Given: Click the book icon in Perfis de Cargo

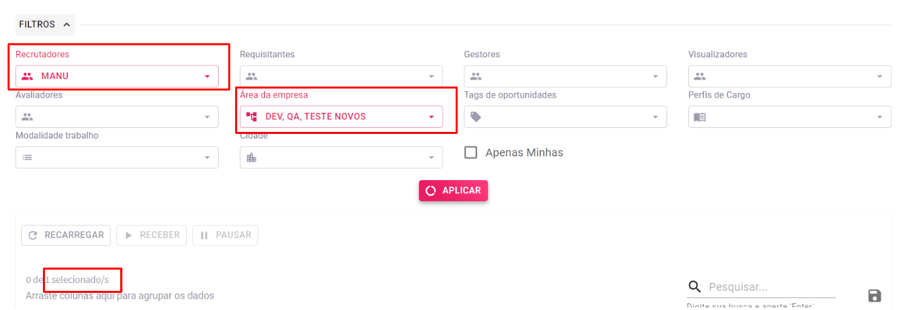Looking at the screenshot, I should pyautogui.click(x=700, y=117).
